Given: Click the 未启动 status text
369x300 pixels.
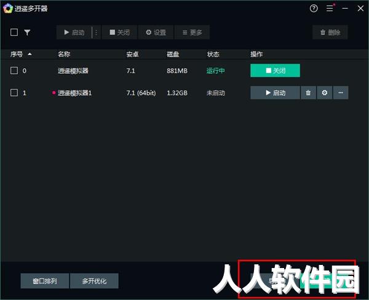Looking at the screenshot, I should 216,93.
